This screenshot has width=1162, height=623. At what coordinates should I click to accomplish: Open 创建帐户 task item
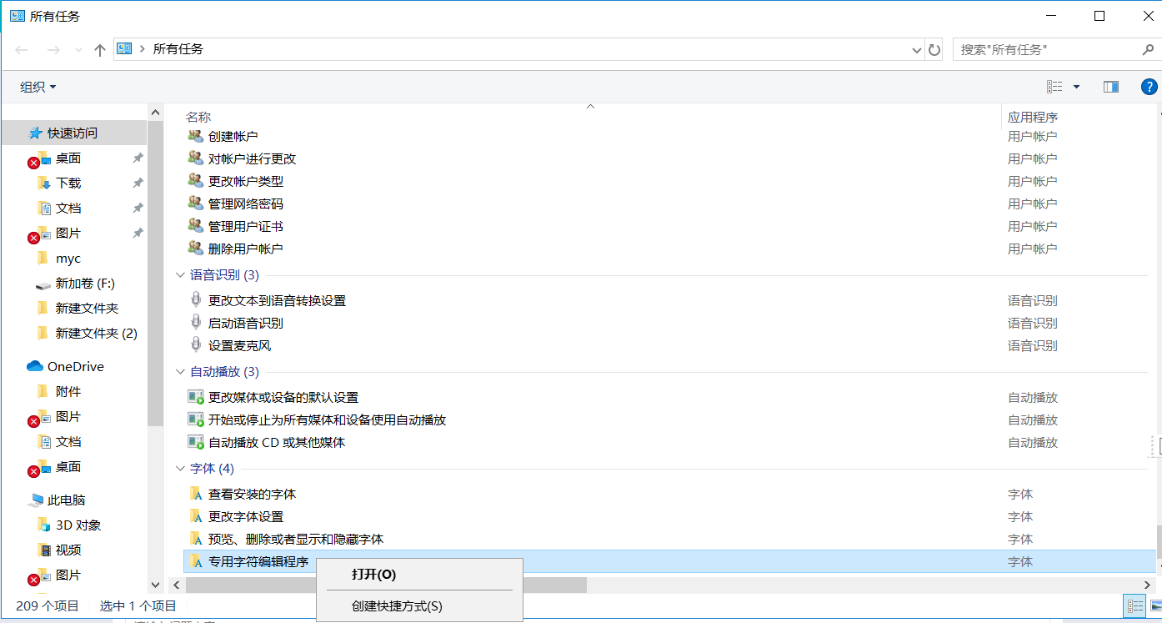233,136
